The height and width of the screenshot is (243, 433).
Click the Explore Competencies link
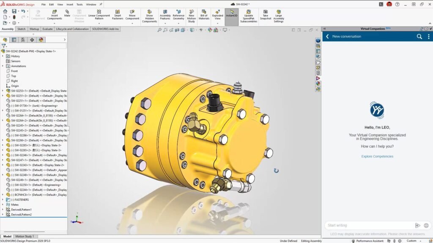(377, 156)
